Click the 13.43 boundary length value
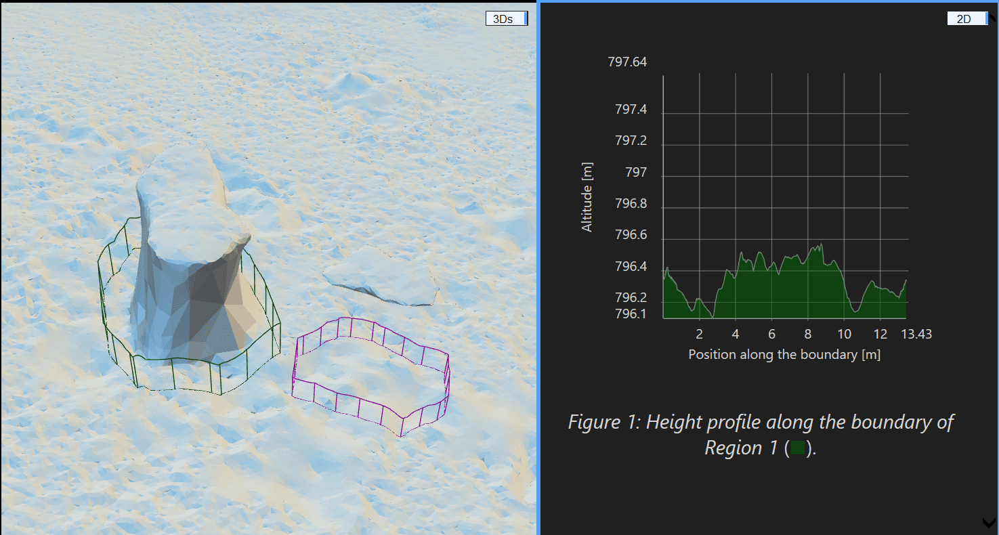Image resolution: width=999 pixels, height=535 pixels. pos(916,335)
